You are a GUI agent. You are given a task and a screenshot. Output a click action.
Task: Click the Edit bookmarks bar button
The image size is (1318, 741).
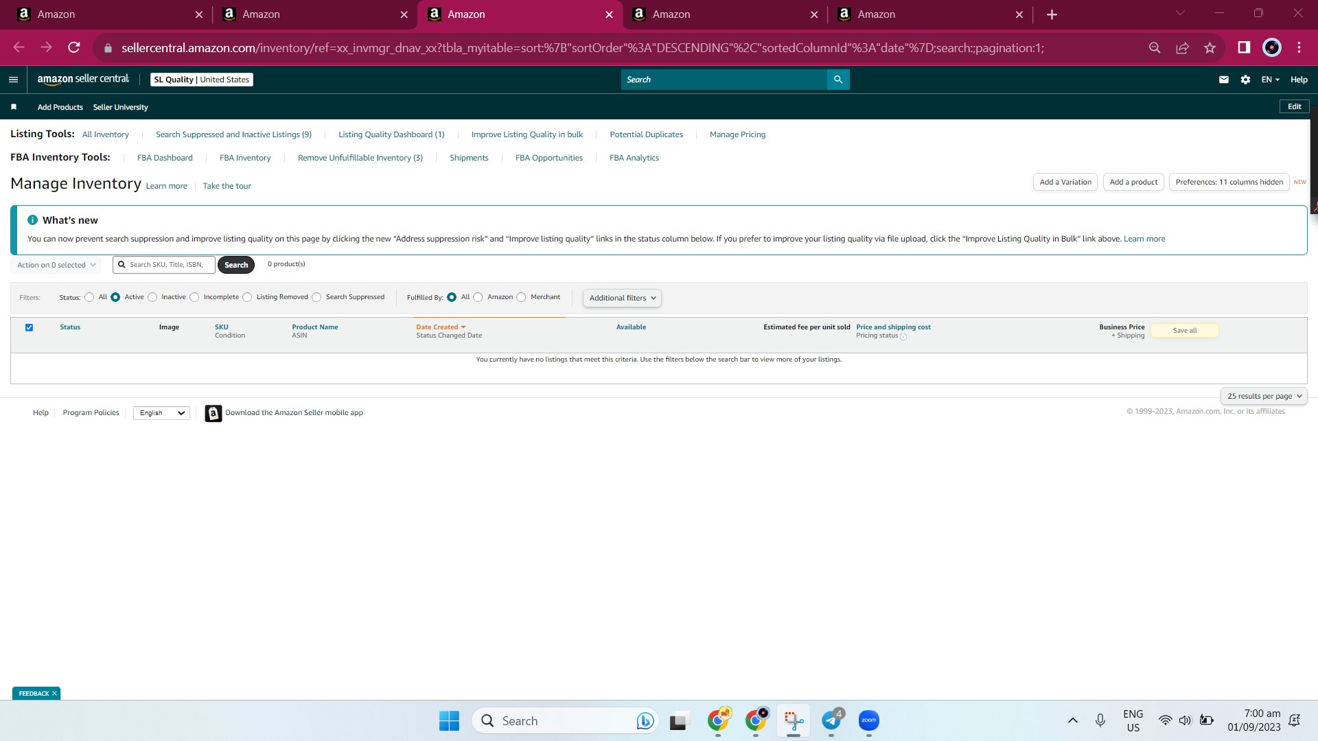(x=1294, y=106)
